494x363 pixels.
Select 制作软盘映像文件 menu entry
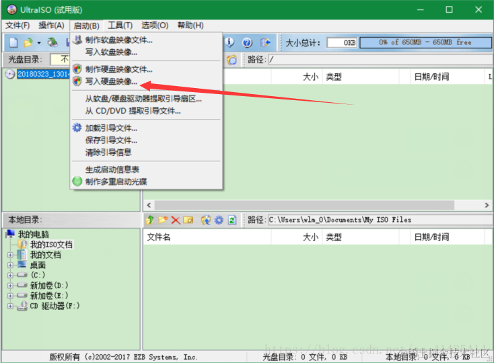pyautogui.click(x=147, y=40)
